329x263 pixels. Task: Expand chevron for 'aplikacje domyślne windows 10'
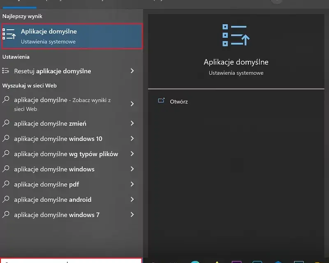[x=132, y=138]
